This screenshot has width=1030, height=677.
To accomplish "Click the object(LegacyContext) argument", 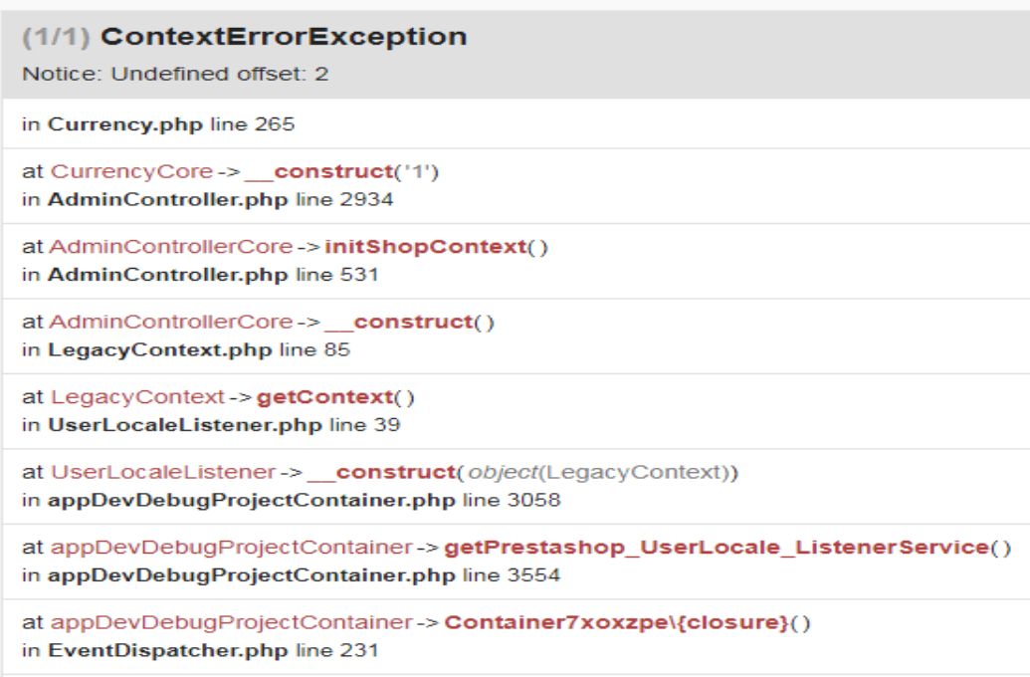I will (x=602, y=472).
